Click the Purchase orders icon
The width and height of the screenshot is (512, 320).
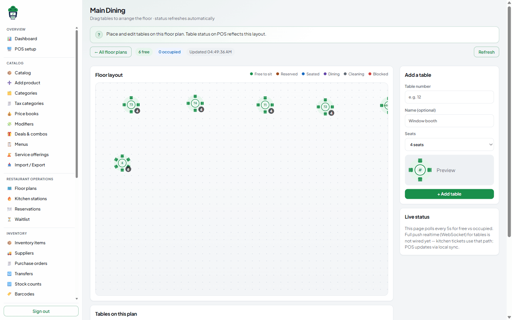9,263
